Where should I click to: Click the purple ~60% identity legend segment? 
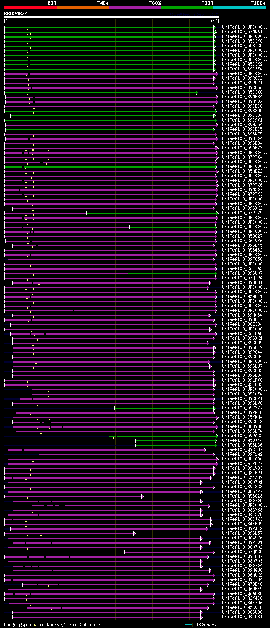[135, 7]
